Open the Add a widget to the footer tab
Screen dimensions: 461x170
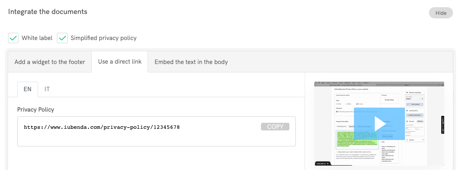(50, 62)
